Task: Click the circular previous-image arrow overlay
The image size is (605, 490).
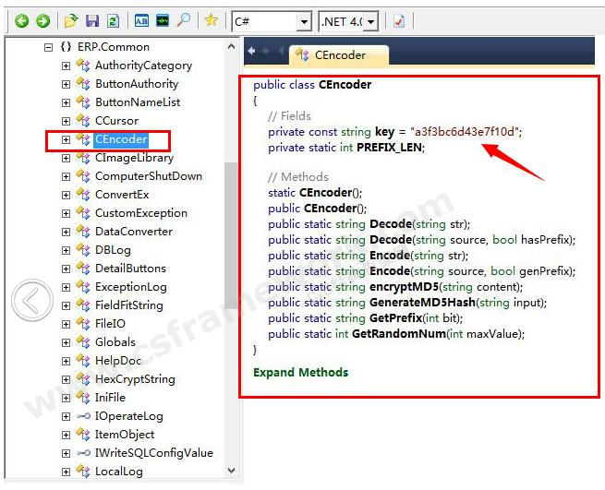Action: (x=32, y=301)
